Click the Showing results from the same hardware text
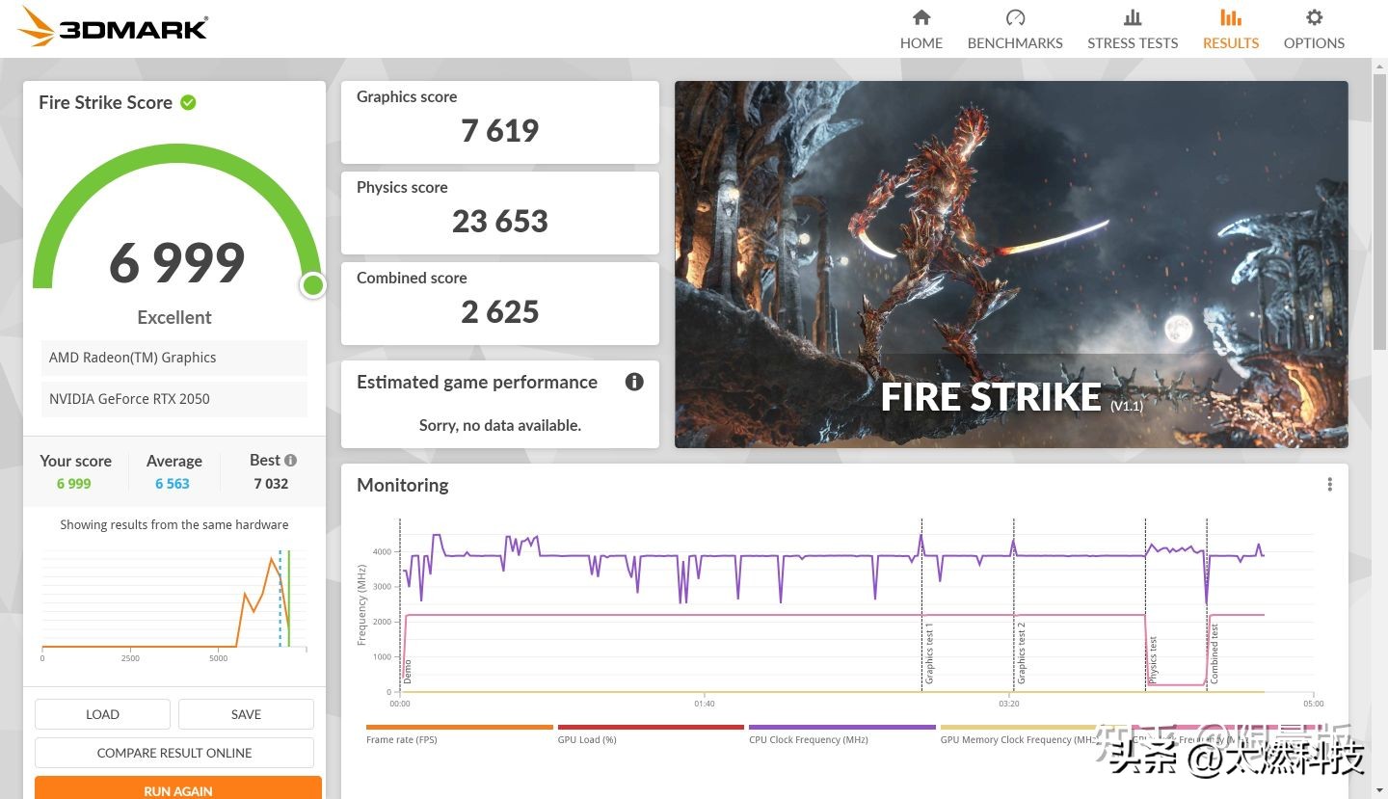The height and width of the screenshot is (799, 1388). pos(174,525)
